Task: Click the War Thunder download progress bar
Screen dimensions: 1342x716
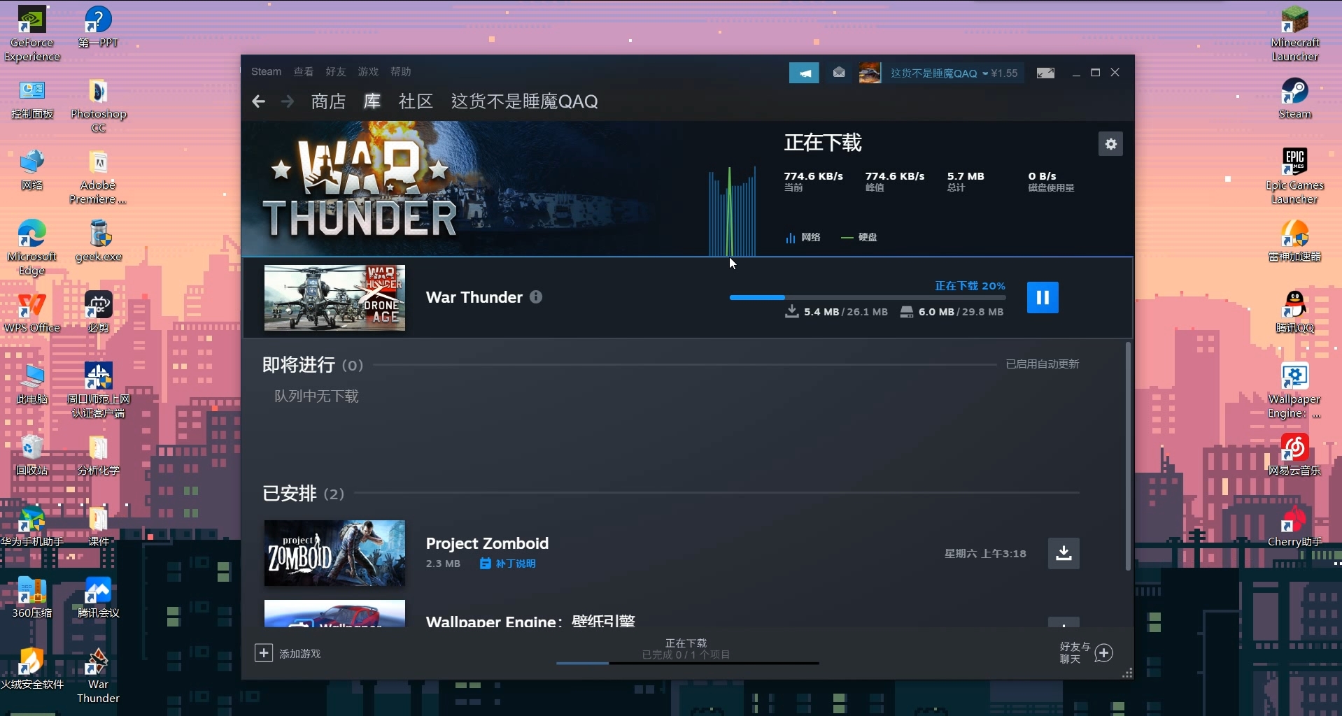Action: [868, 297]
